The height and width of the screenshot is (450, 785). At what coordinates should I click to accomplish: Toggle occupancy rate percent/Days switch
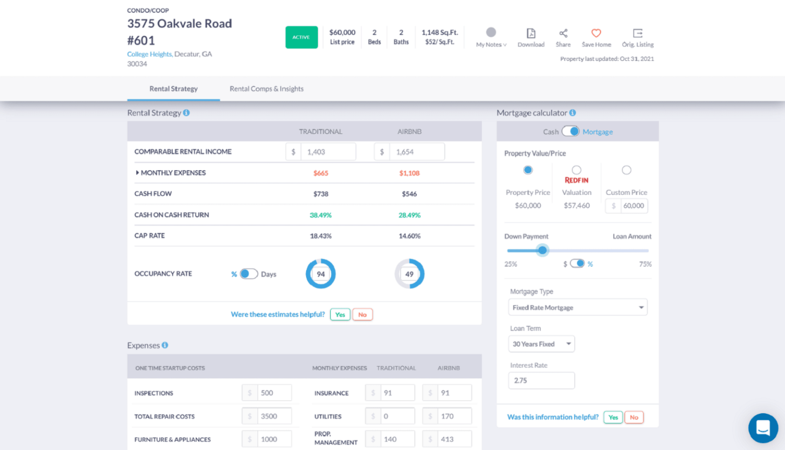point(248,274)
